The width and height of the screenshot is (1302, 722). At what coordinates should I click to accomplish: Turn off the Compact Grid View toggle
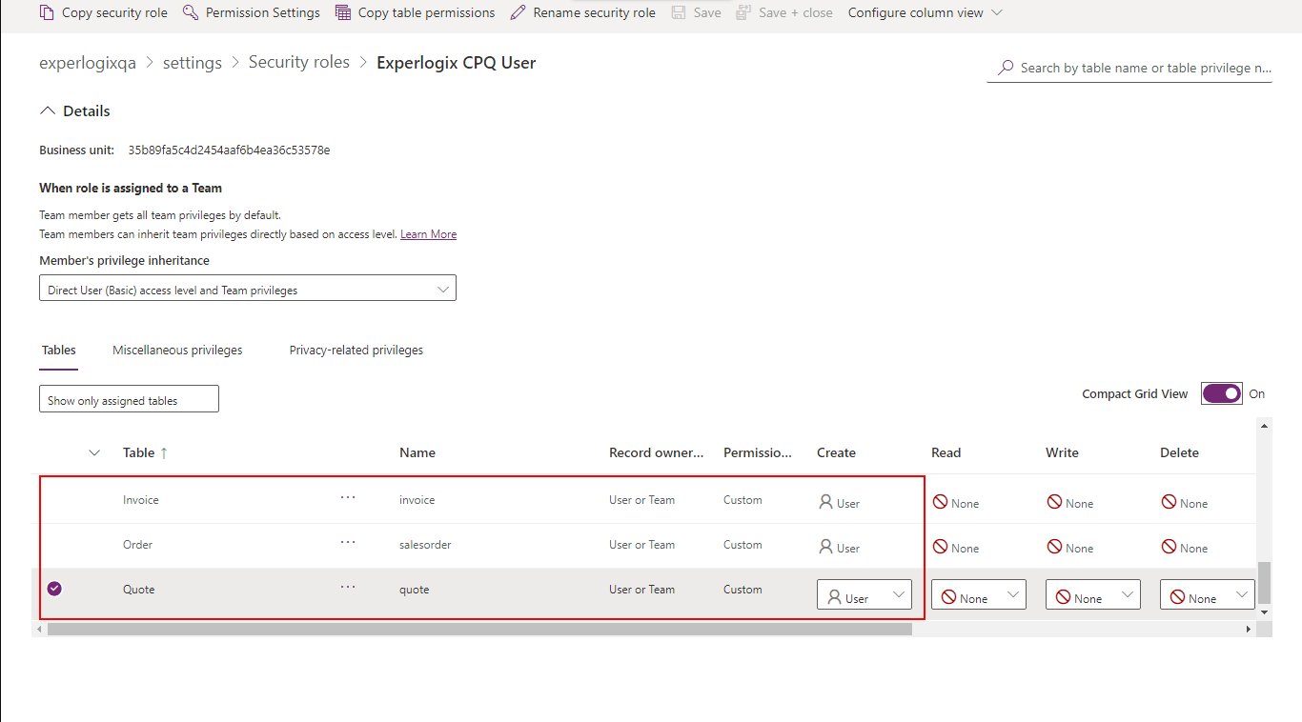(1222, 393)
